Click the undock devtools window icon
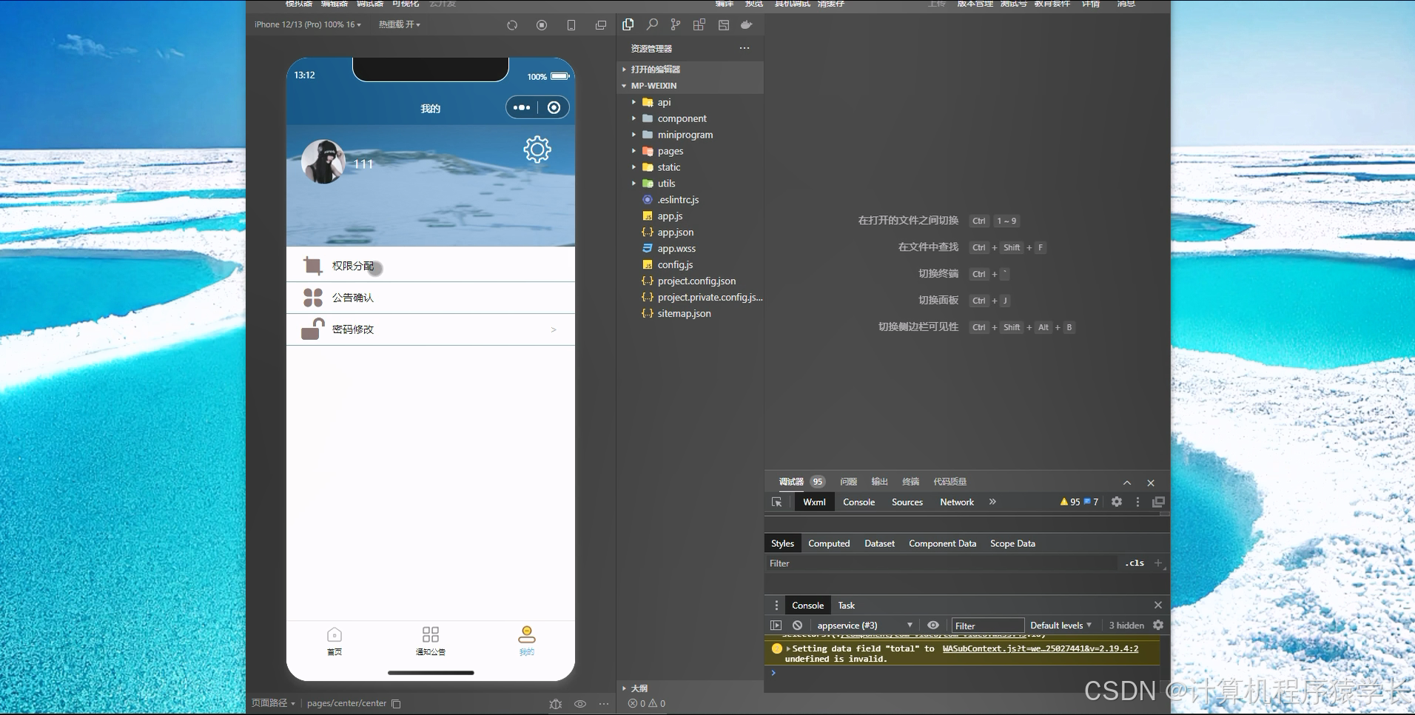Screen dimensions: 1415x715 [x=1158, y=502]
